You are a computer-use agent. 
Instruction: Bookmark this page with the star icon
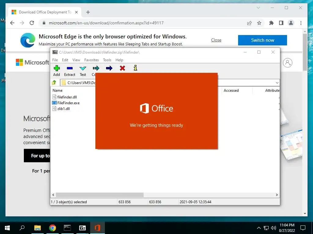259,23
